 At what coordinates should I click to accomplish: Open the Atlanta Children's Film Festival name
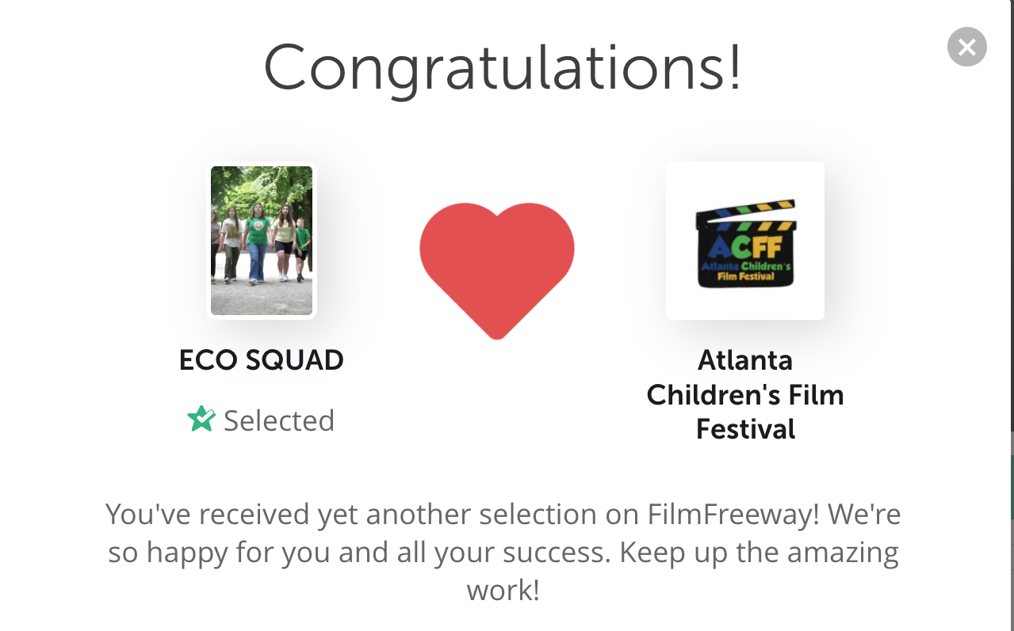[x=745, y=394]
